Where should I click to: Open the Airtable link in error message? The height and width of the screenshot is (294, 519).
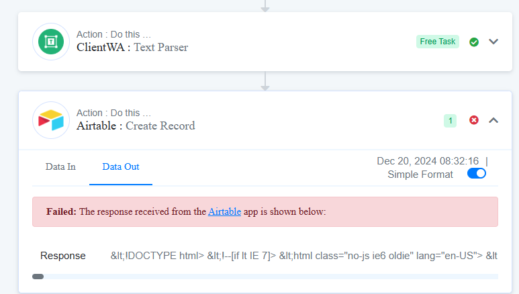[x=224, y=211]
